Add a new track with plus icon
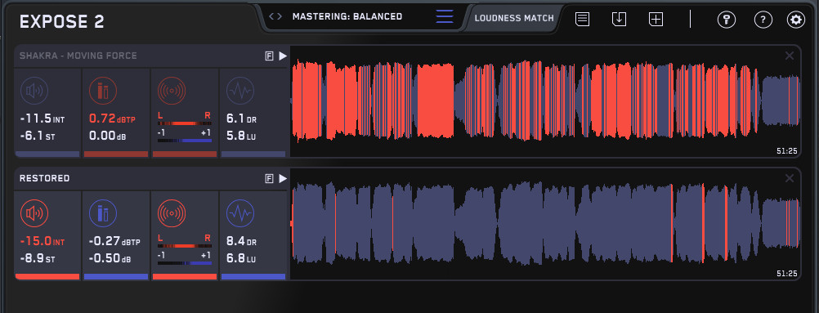Viewport: 819px width, 313px height. [656, 20]
